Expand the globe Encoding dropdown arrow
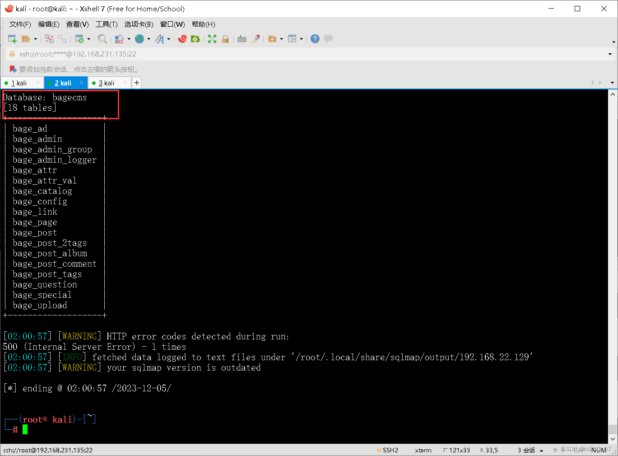The height and width of the screenshot is (456, 618). tap(149, 39)
